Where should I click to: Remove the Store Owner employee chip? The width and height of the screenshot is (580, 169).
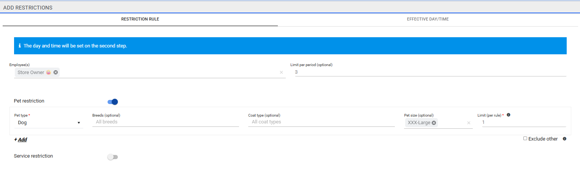click(x=55, y=73)
